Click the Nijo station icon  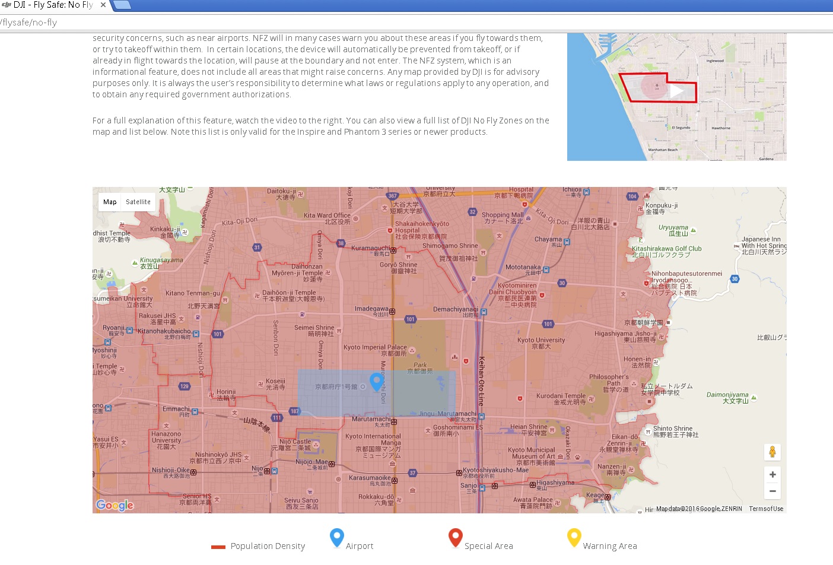click(x=267, y=471)
